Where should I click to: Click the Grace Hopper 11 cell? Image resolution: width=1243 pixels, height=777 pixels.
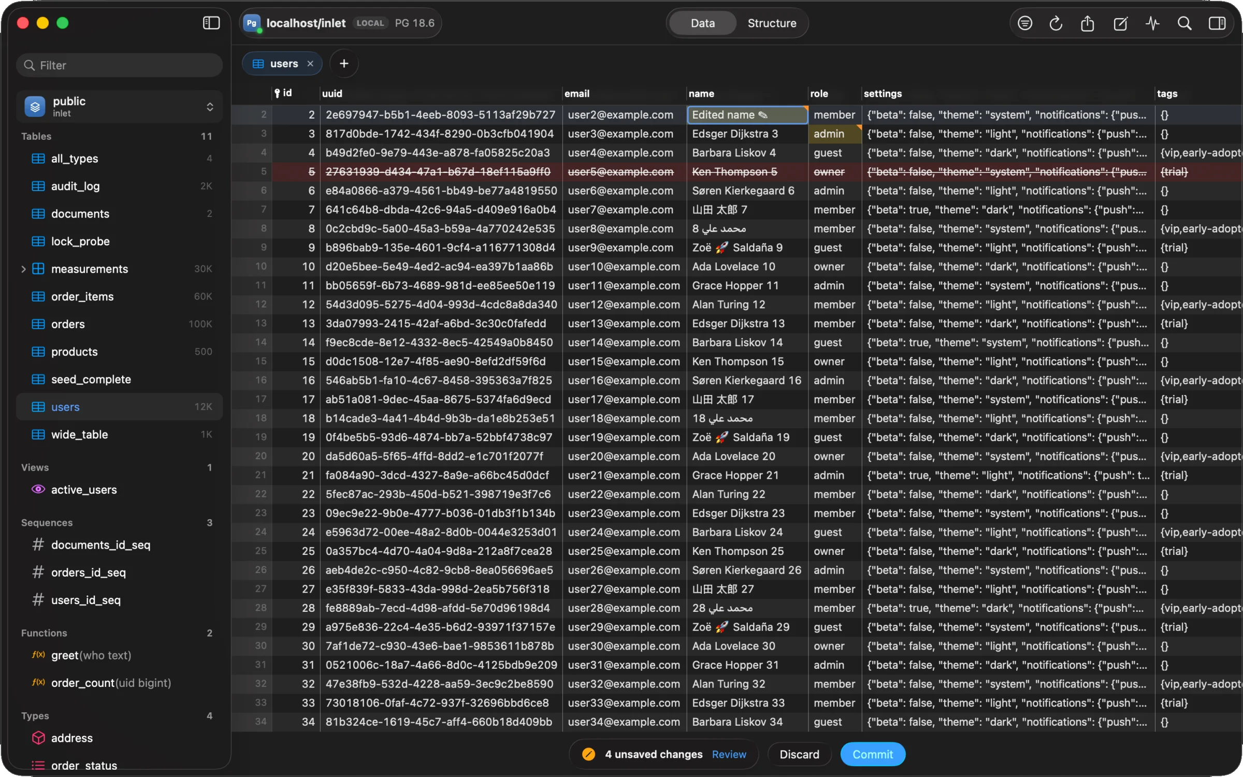point(747,286)
